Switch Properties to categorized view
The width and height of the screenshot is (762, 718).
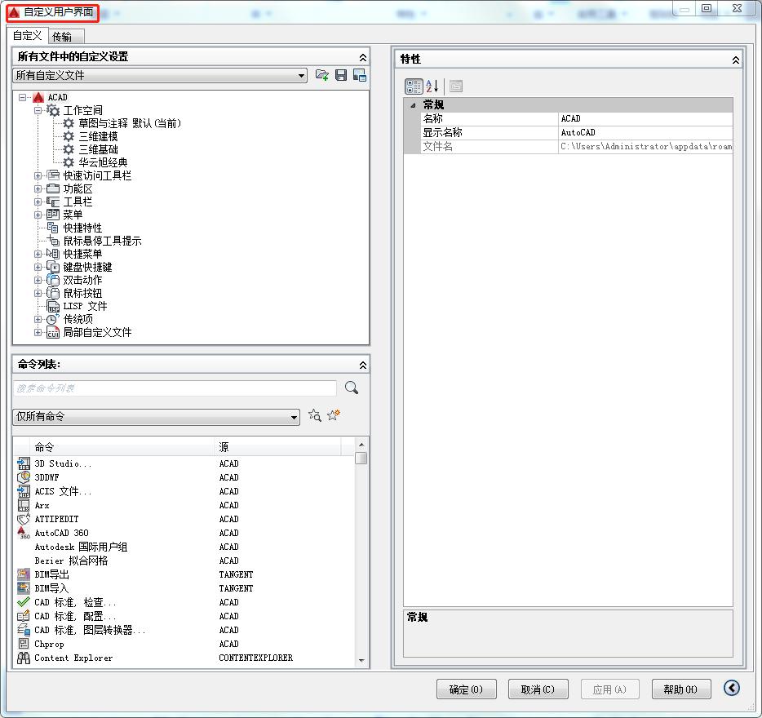415,86
